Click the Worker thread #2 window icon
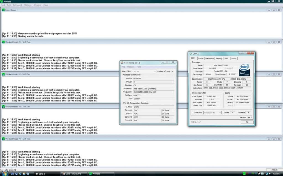283x176 pixels. click(3, 74)
